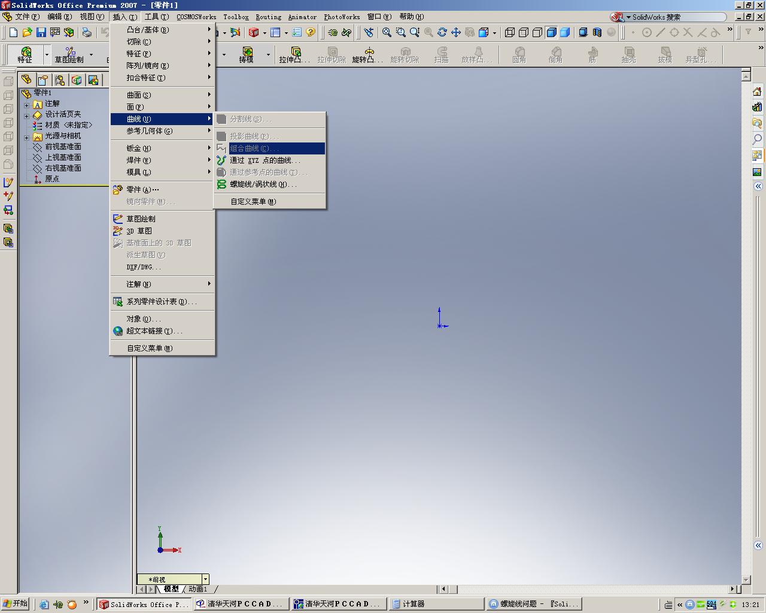The height and width of the screenshot is (613, 766).
Task: Expand the 光源与相机 tree node
Action: (26, 138)
